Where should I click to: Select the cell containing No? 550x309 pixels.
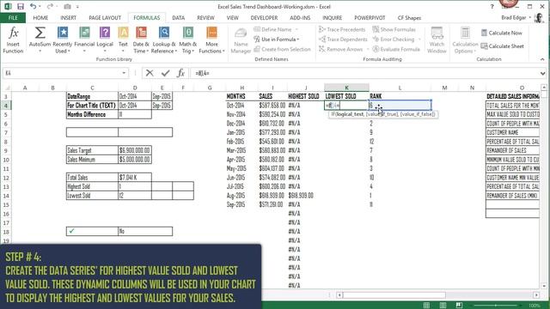[145, 231]
